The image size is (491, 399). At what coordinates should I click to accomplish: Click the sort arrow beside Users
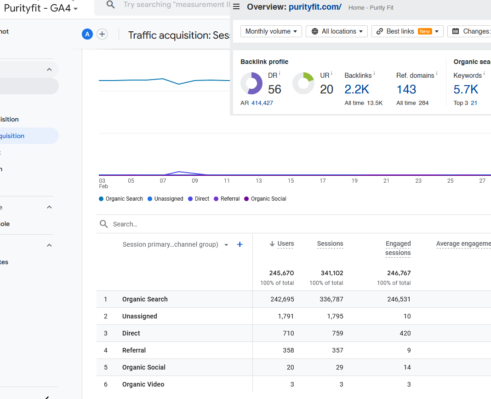tap(272, 243)
